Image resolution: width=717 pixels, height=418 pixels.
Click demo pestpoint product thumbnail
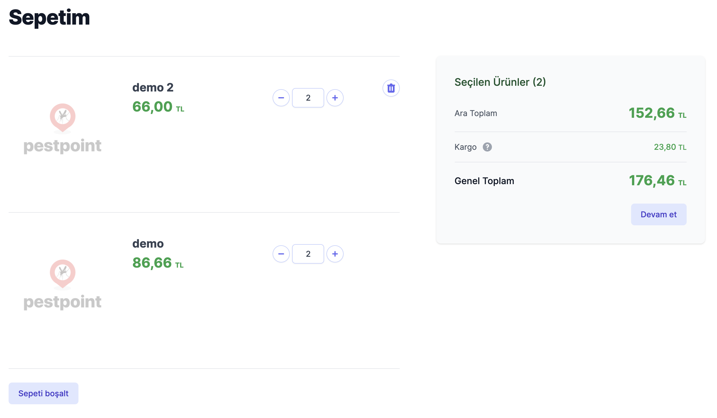click(x=62, y=285)
